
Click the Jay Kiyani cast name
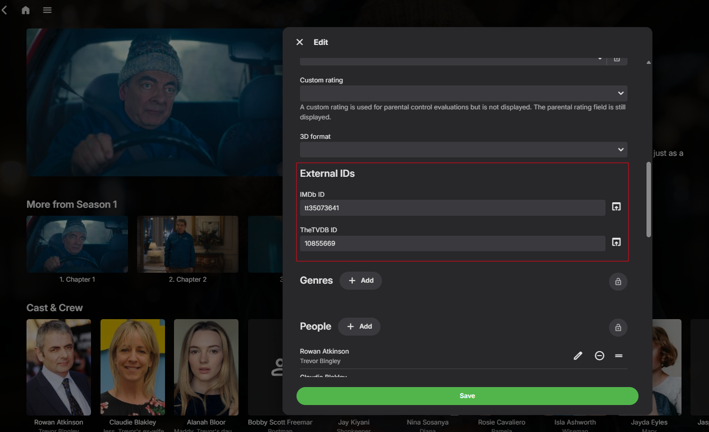click(353, 423)
